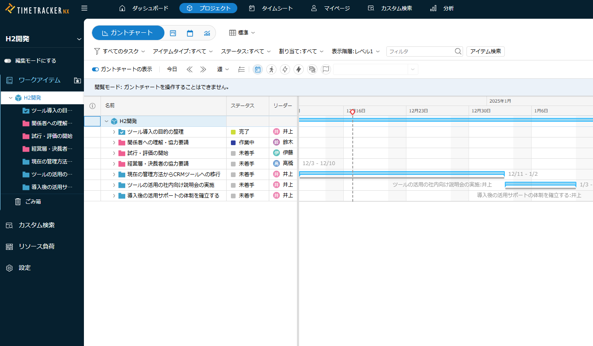Click the hamburger menu icon in top bar
The height and width of the screenshot is (346, 593).
84,8
